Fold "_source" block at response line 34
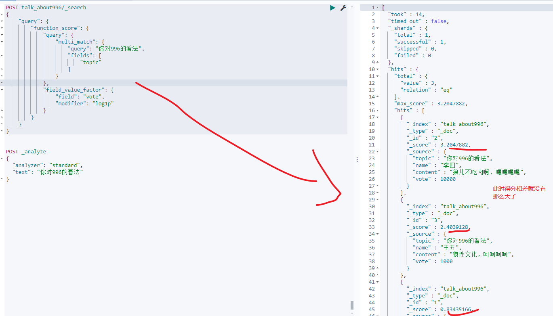Image resolution: width=553 pixels, height=316 pixels. click(378, 234)
